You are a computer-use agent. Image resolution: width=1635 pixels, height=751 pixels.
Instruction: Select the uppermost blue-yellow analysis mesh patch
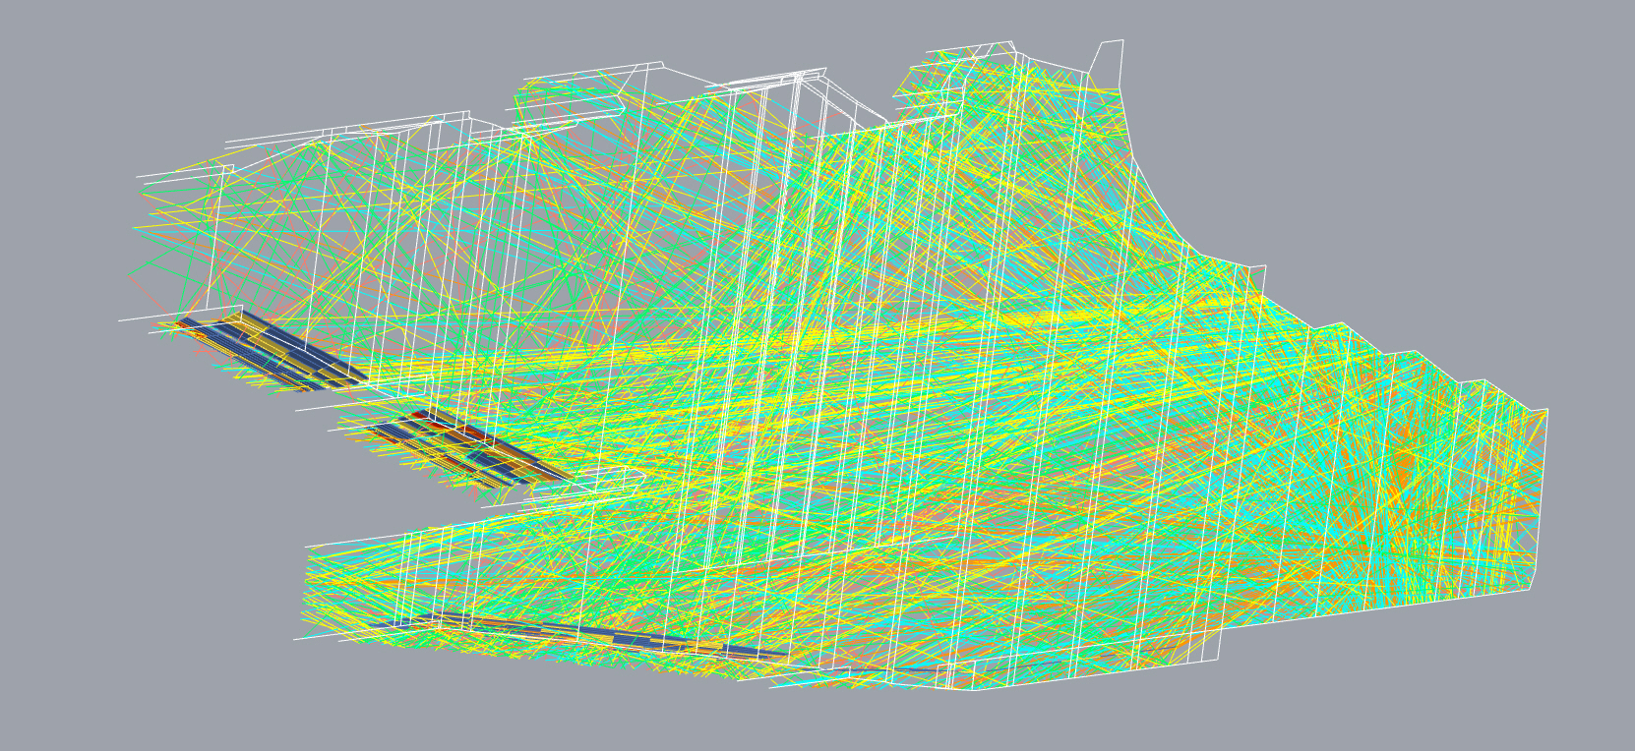click(x=271, y=350)
